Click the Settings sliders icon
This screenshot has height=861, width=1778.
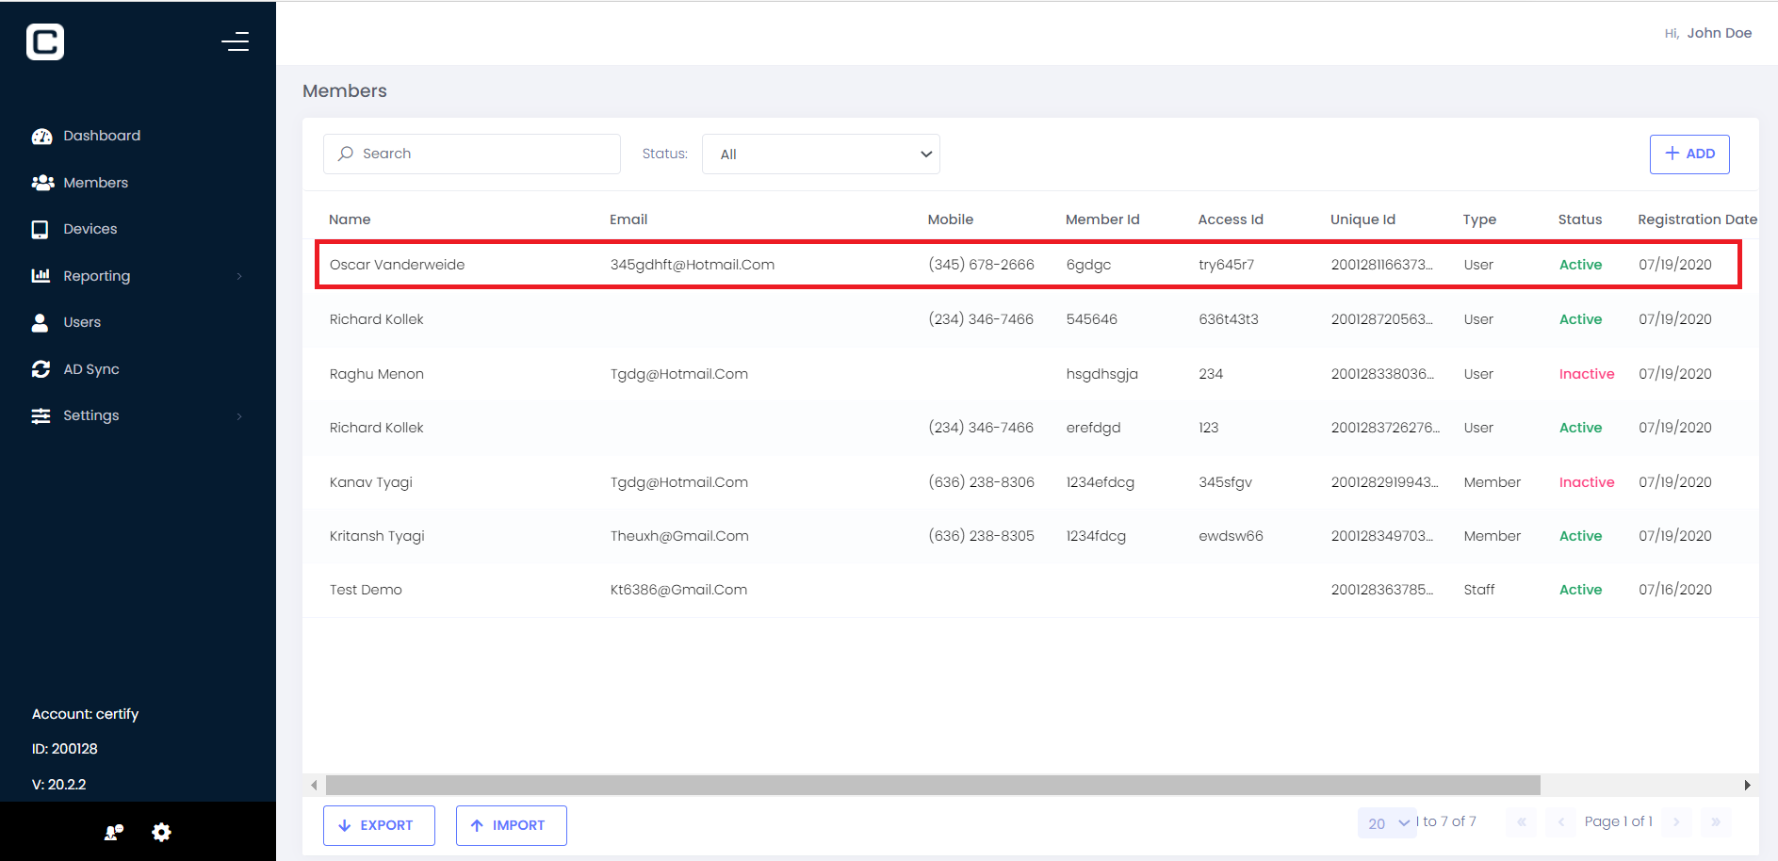[x=41, y=416]
